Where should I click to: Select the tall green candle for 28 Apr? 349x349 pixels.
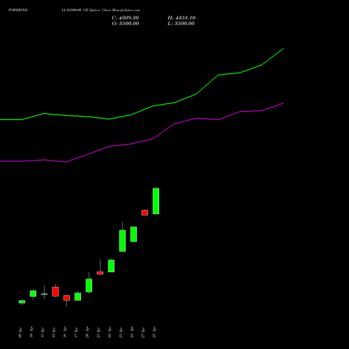pyautogui.click(x=156, y=201)
